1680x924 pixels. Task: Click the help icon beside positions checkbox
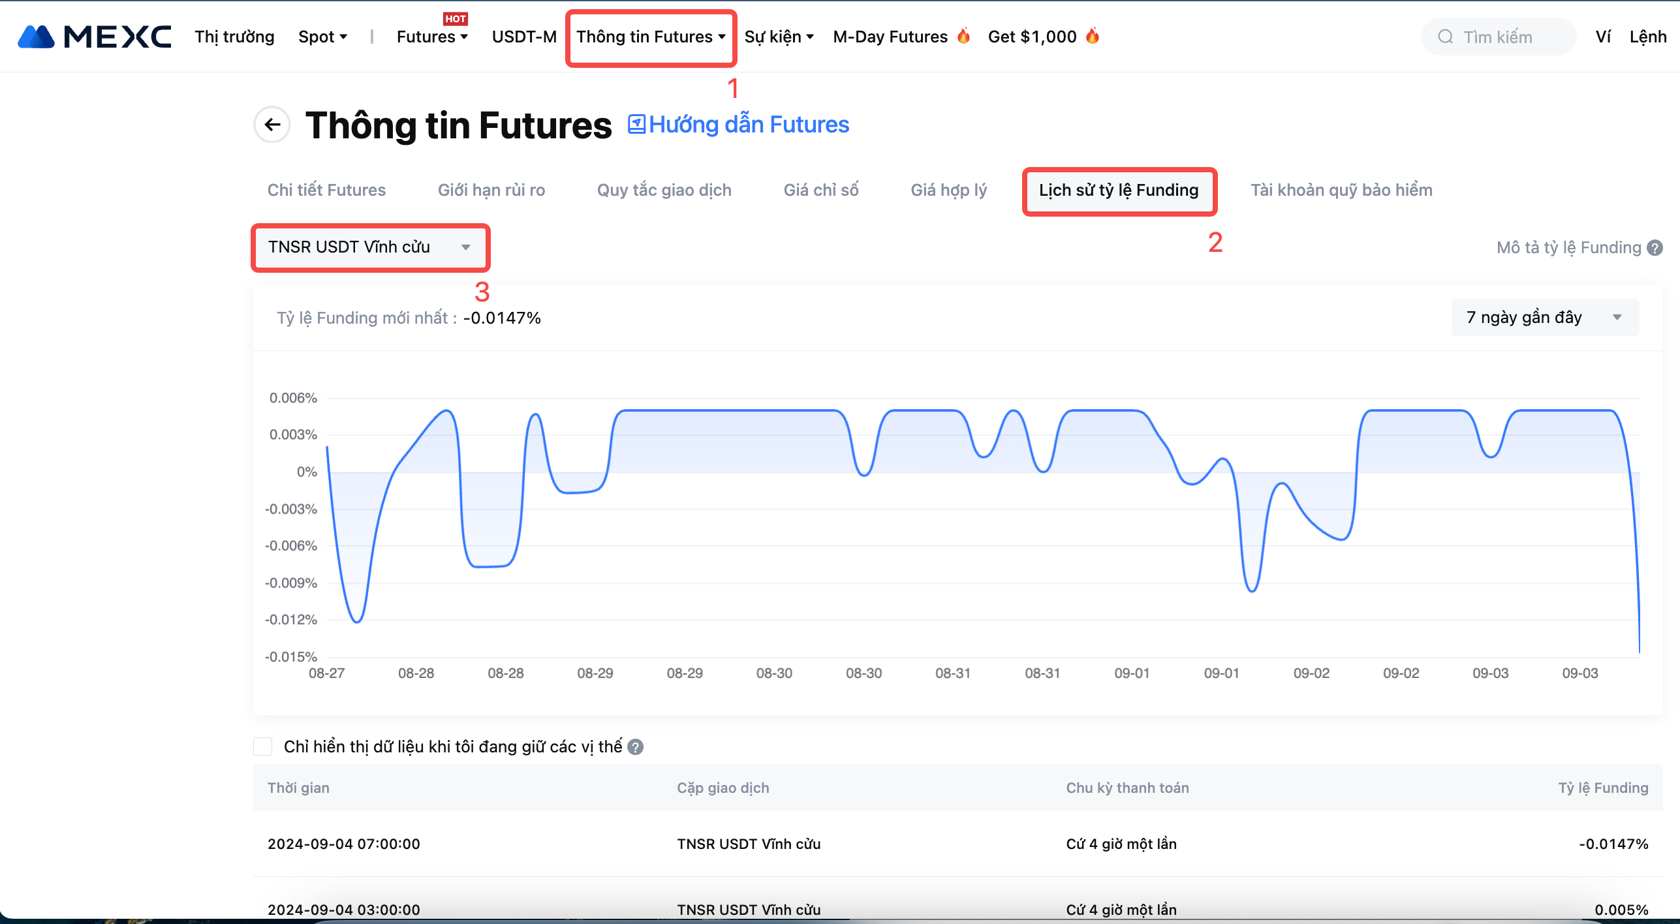tap(636, 747)
